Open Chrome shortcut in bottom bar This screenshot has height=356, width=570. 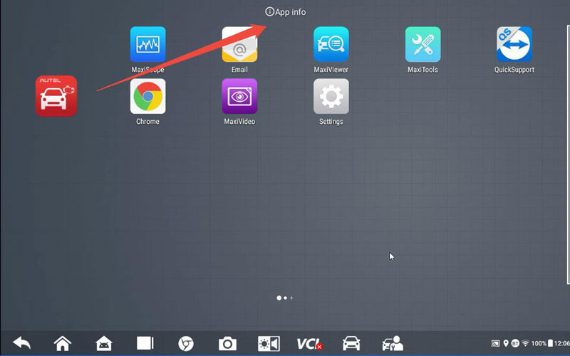tap(186, 343)
